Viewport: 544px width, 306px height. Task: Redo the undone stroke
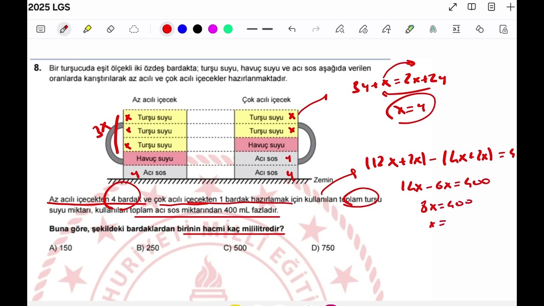316,29
